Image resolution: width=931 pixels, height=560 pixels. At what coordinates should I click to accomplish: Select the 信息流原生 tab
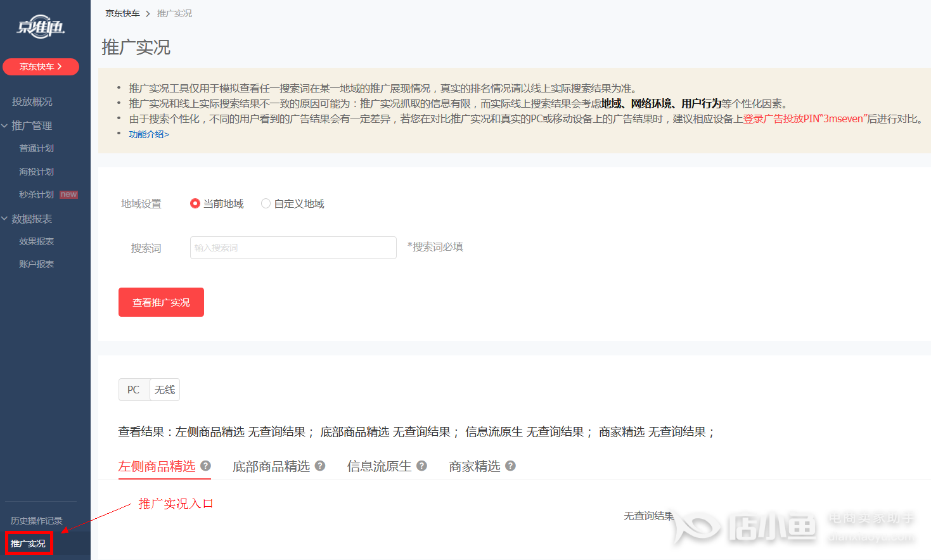[380, 466]
